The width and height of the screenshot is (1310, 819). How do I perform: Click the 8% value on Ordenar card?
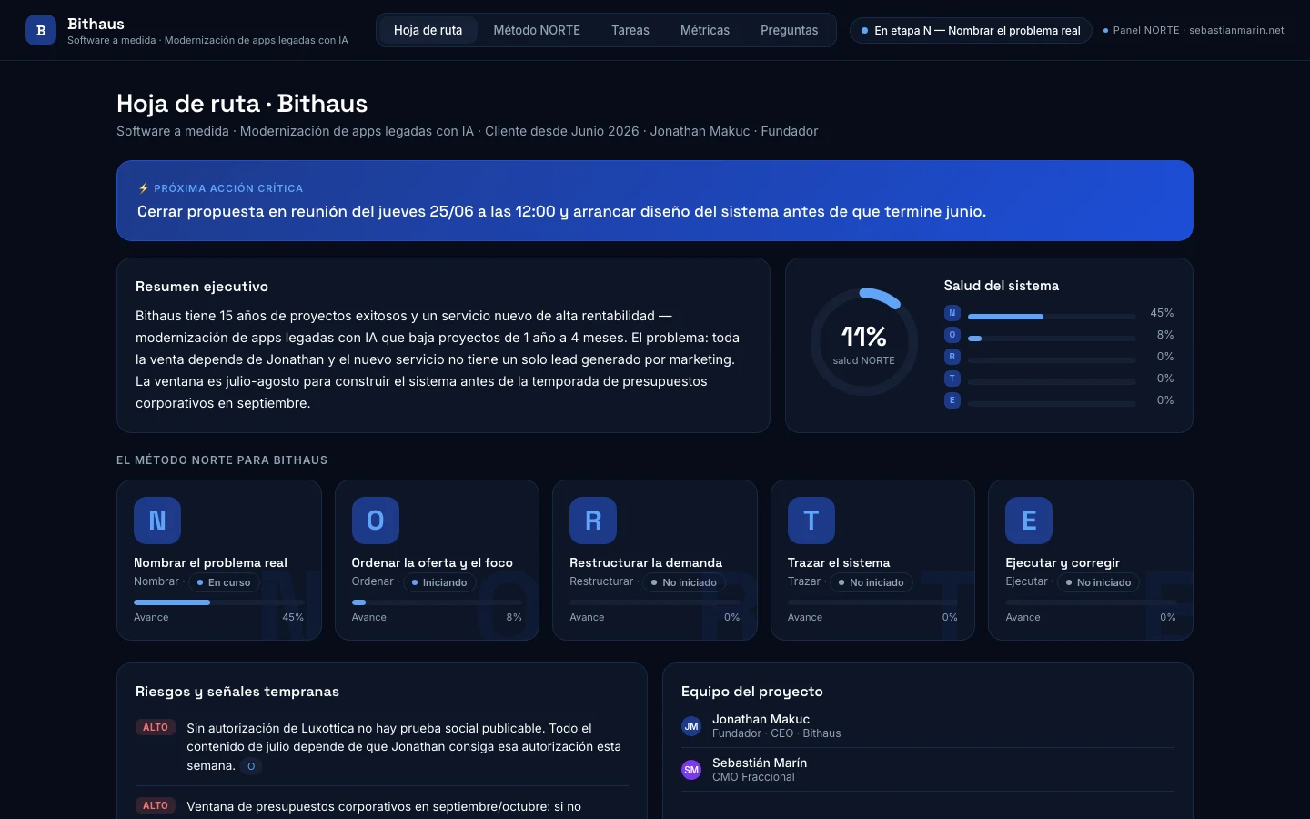point(514,617)
